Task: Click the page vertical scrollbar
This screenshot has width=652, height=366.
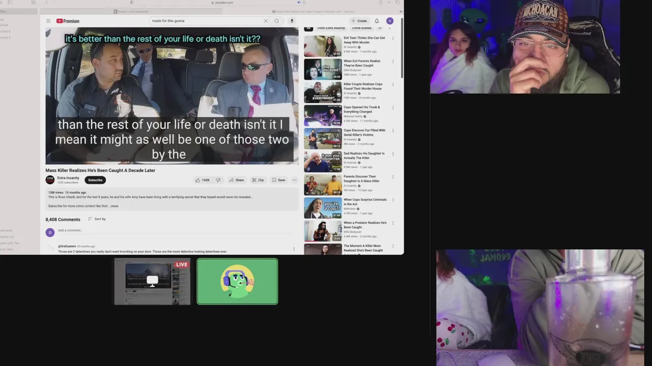Action: [x=402, y=48]
